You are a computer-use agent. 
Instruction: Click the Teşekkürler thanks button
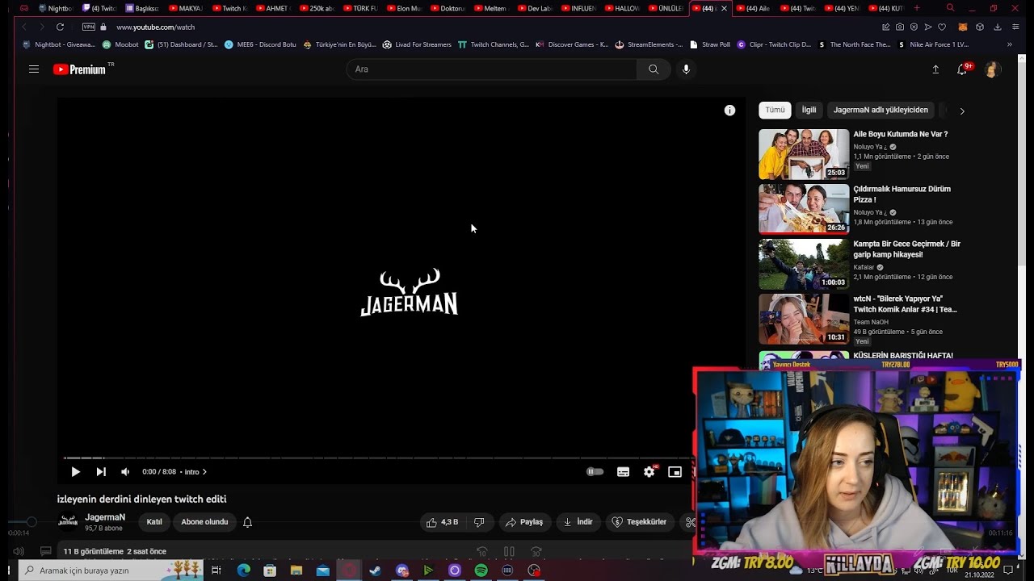click(639, 522)
